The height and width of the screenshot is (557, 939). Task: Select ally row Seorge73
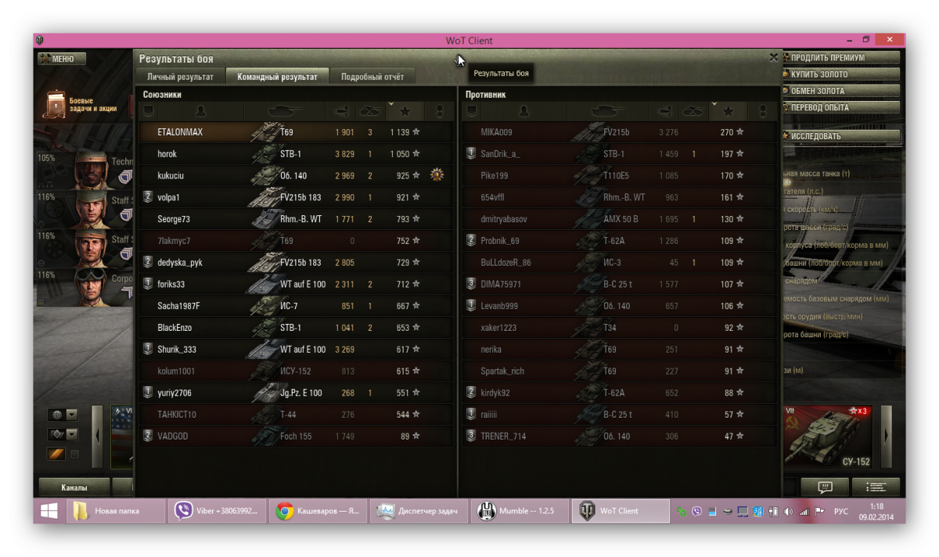[297, 219]
